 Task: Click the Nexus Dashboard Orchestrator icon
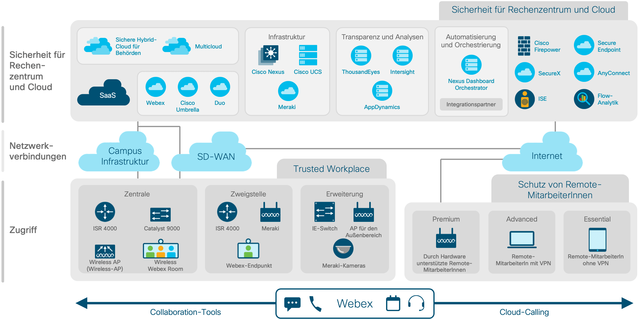(471, 65)
